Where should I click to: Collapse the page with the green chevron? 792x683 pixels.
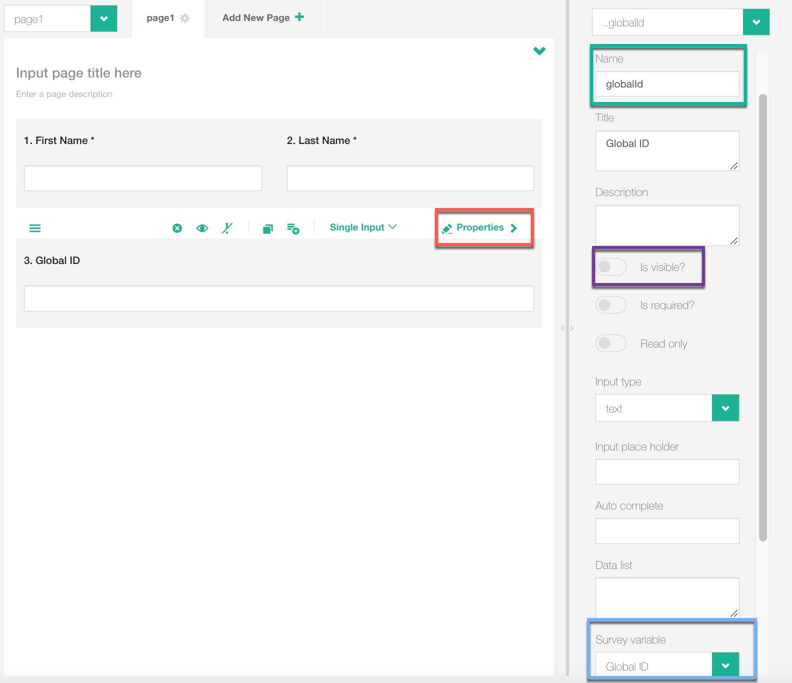(x=539, y=51)
